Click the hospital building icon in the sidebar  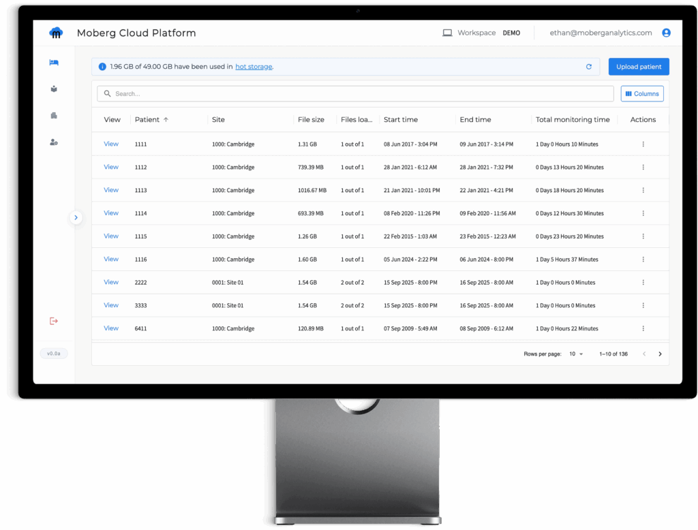pyautogui.click(x=54, y=115)
